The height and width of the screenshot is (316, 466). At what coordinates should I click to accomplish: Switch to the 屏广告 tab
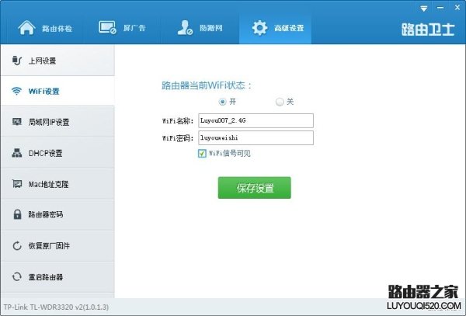tap(122, 28)
